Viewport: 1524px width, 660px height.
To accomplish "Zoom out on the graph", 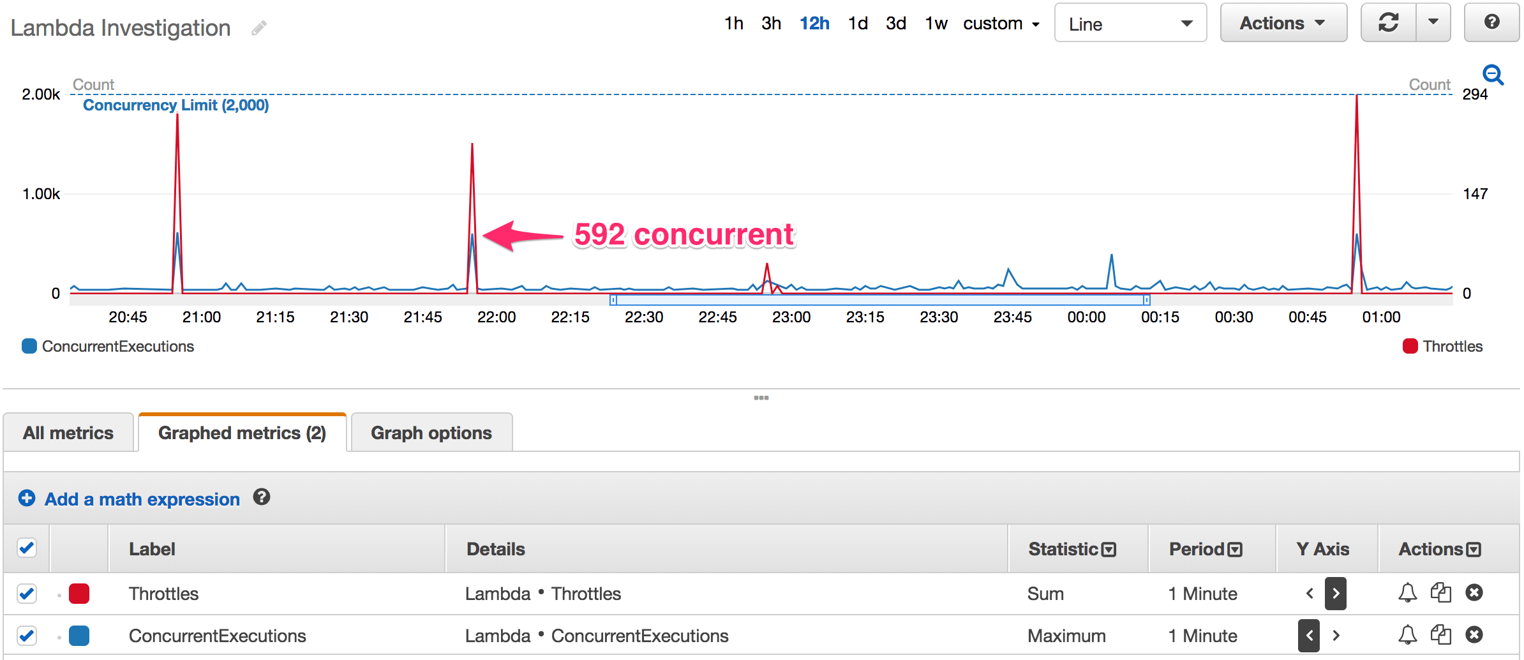I will click(x=1493, y=75).
